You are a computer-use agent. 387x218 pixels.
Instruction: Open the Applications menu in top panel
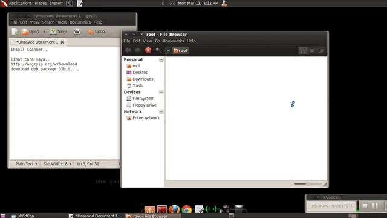pyautogui.click(x=20, y=3)
